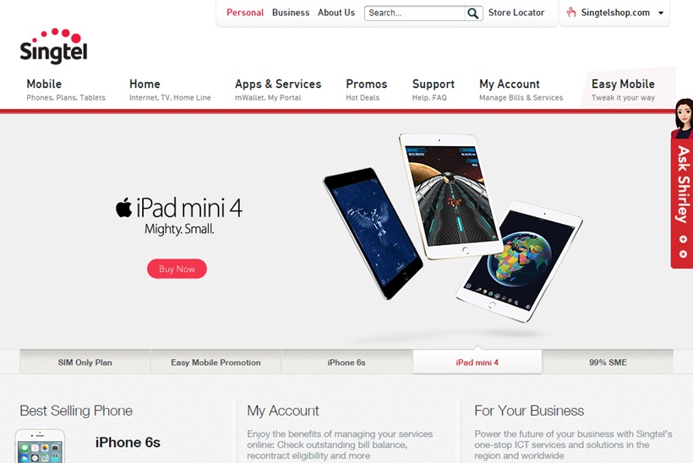Image resolution: width=693 pixels, height=463 pixels.
Task: Click inside the Search input field
Action: click(415, 14)
